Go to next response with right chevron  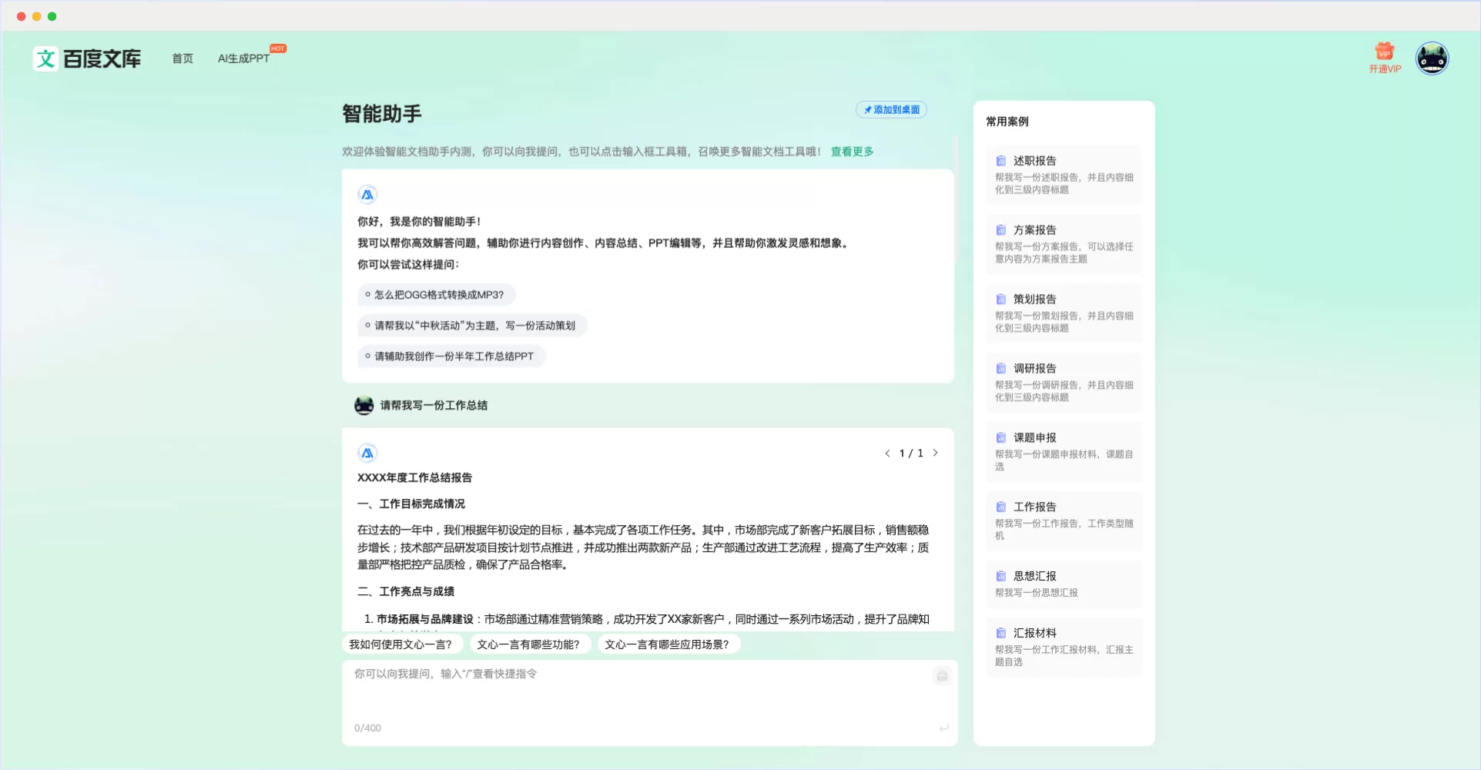tap(935, 454)
